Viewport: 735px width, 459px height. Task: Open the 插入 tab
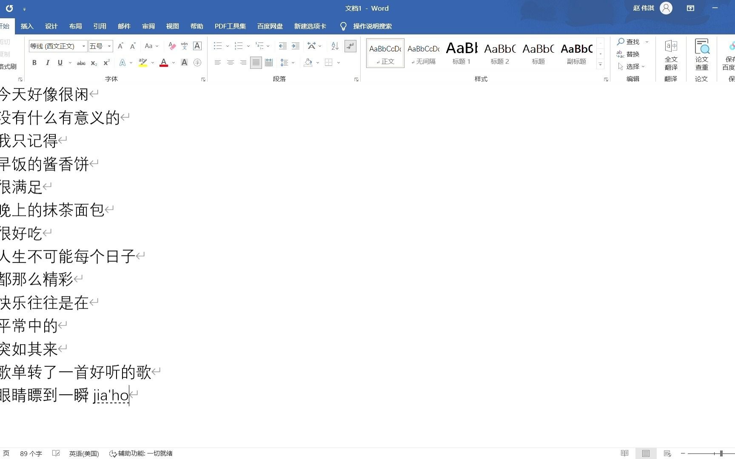(x=27, y=26)
